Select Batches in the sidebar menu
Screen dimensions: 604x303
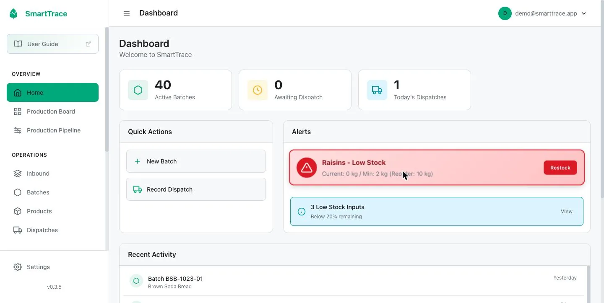pos(52,192)
